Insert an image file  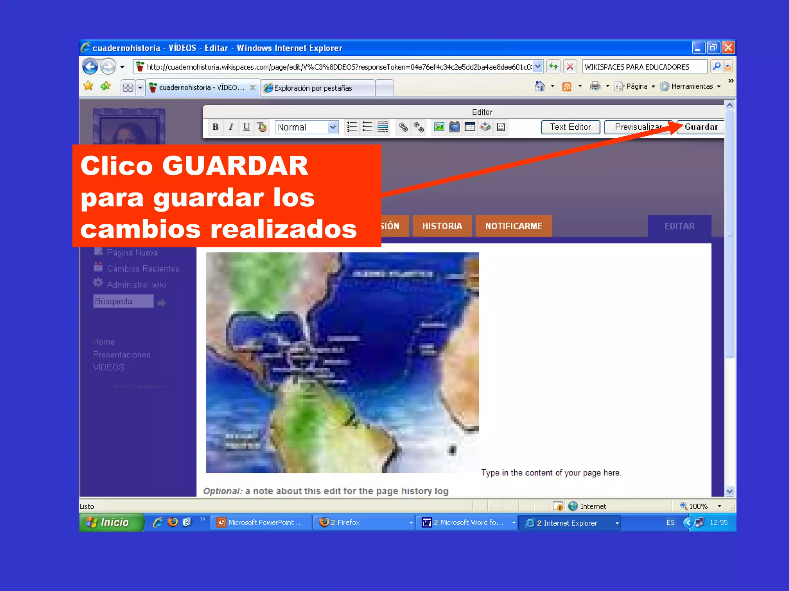[439, 127]
